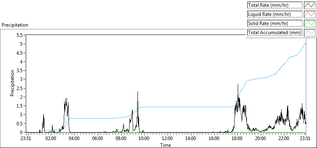Click the Total Accumulated blue line swatch
Image resolution: width=317 pixels, height=148 pixels.
click(309, 33)
